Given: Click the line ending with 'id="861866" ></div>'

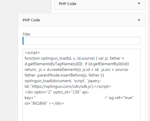Looking at the screenshot, I should (44, 104).
